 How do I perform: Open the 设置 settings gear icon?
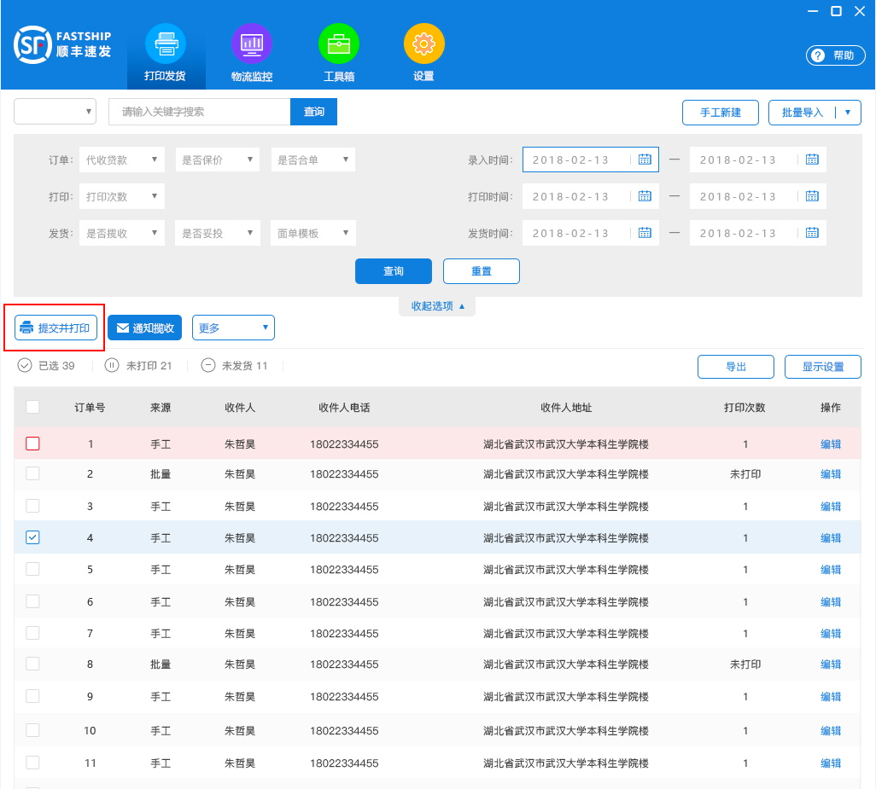point(423,53)
